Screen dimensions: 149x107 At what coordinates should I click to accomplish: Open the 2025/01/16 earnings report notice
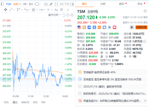tap(112, 87)
